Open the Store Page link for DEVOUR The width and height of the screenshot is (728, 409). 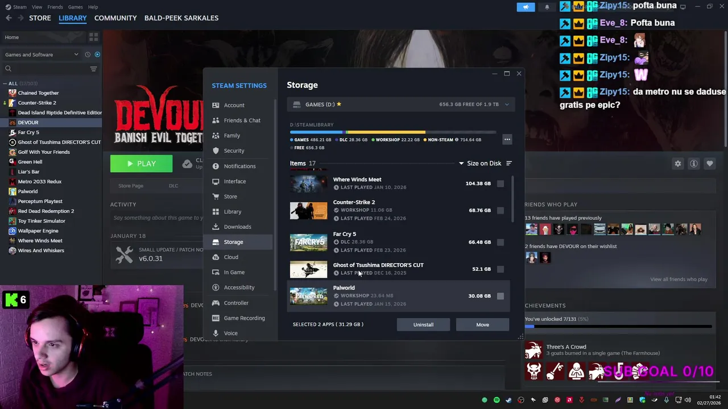pos(131,186)
